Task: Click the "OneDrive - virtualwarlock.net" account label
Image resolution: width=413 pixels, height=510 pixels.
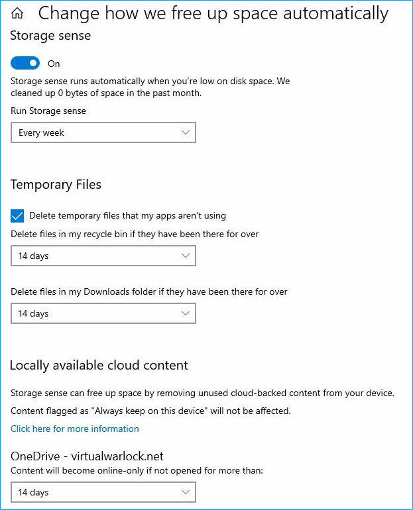Action: coord(87,456)
